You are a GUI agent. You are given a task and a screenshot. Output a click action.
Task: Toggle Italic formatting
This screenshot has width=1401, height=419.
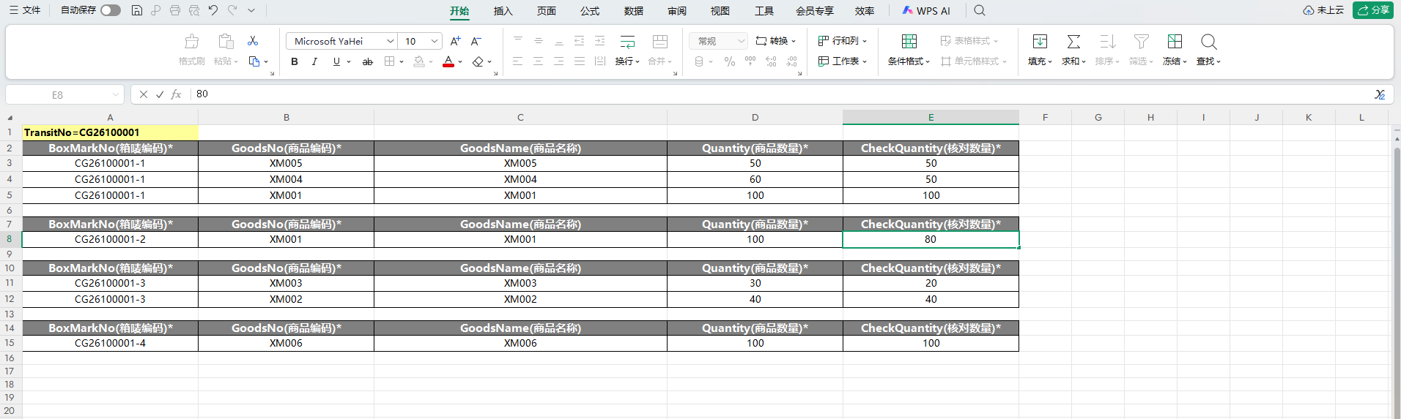pyautogui.click(x=315, y=61)
